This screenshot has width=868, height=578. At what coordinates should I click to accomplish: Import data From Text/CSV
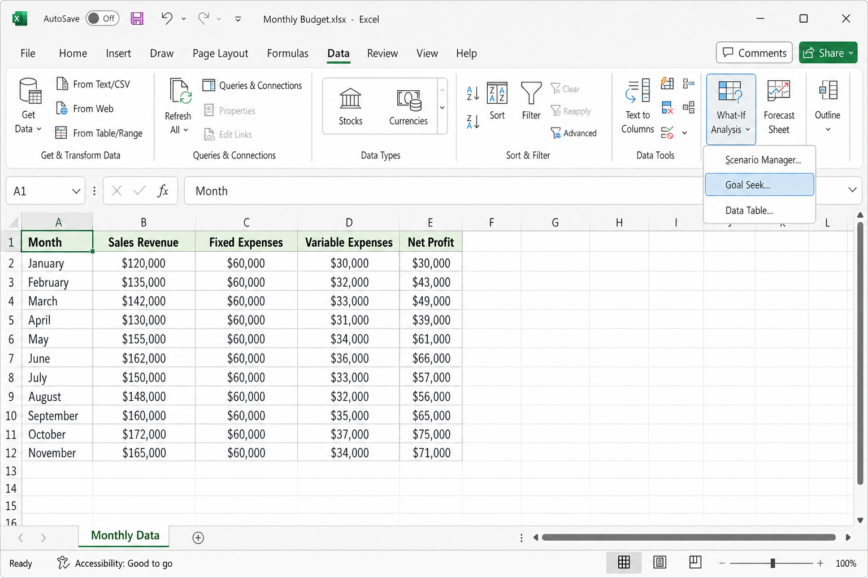[93, 84]
